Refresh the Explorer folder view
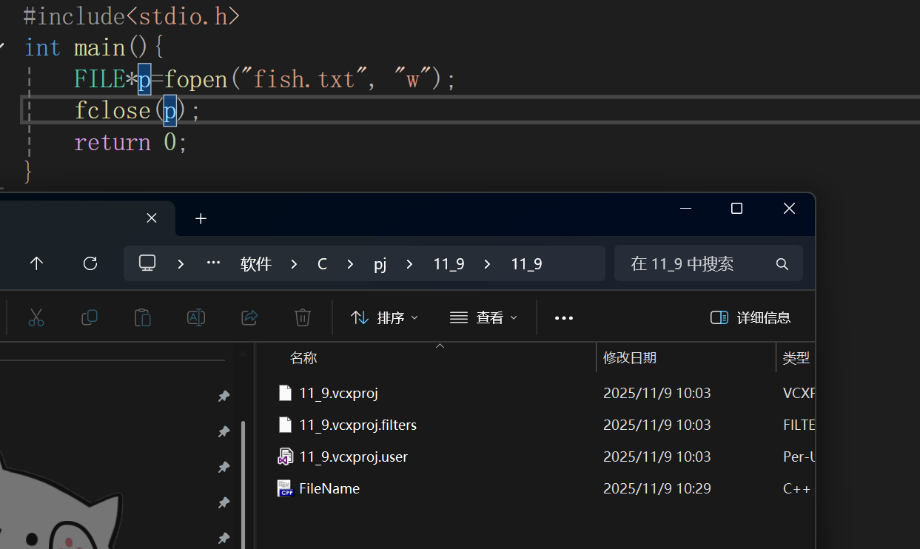The image size is (920, 549). click(x=90, y=263)
